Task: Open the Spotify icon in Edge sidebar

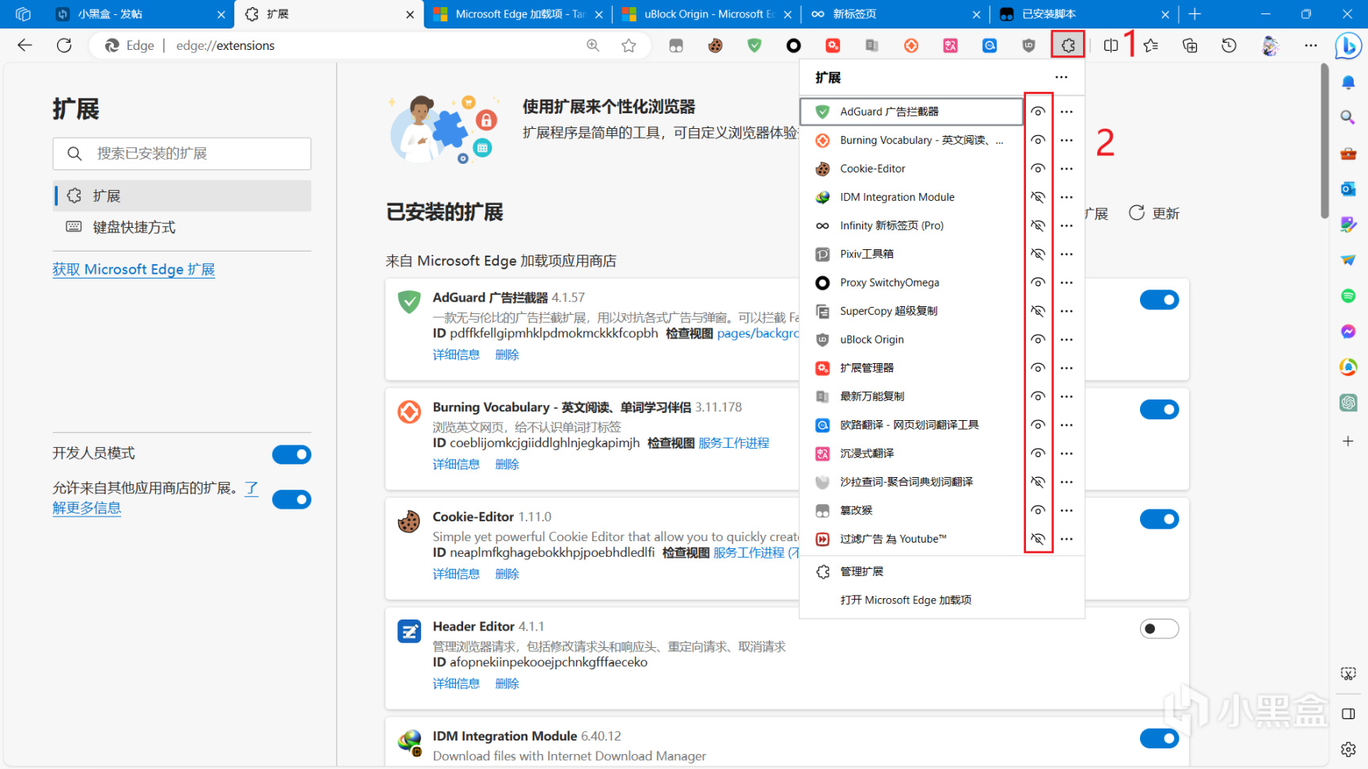Action: 1348,296
